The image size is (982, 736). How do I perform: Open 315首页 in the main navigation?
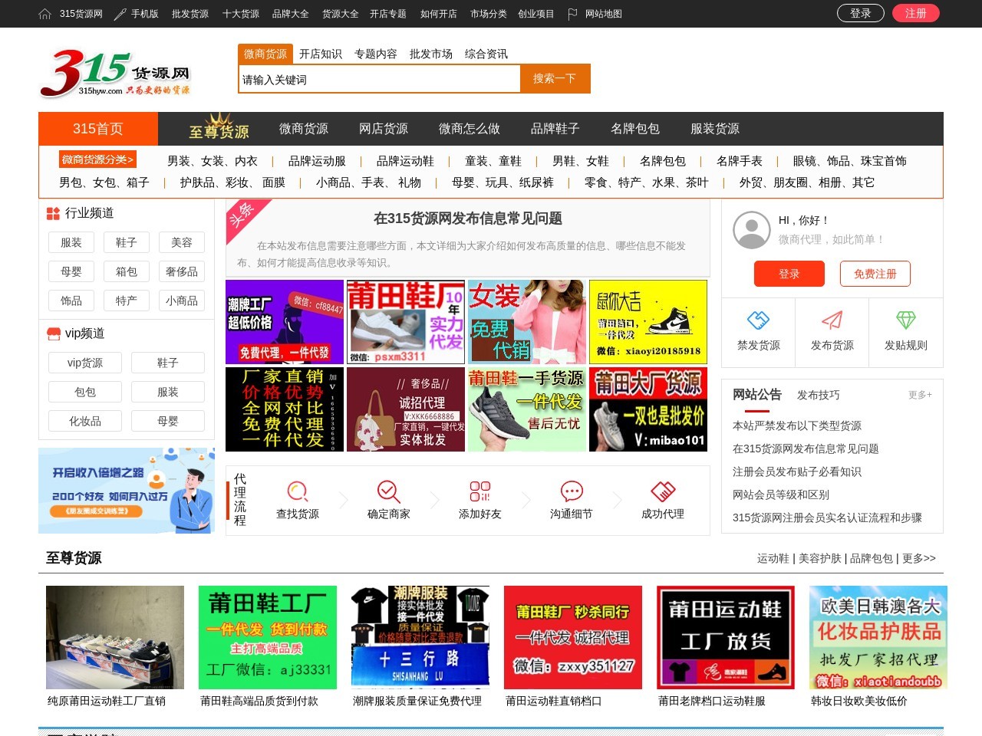coord(98,129)
